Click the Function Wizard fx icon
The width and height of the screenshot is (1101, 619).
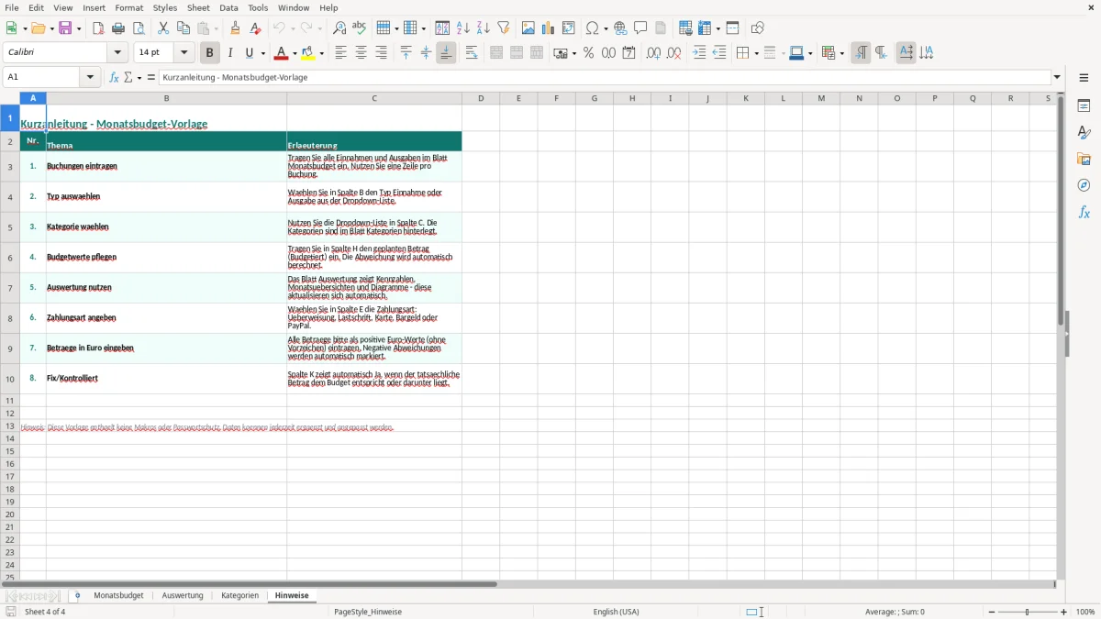click(x=114, y=77)
